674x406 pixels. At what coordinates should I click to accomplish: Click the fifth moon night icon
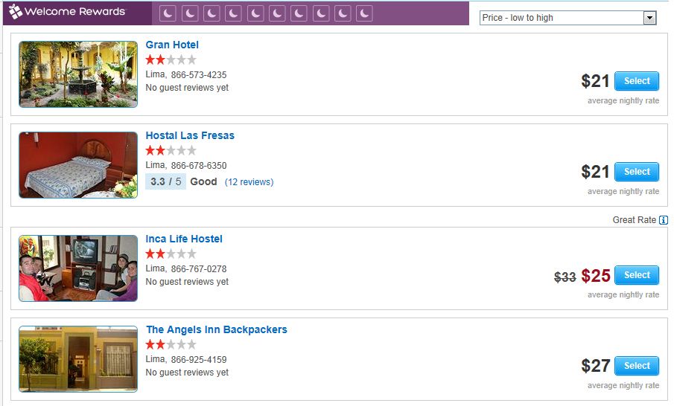pyautogui.click(x=255, y=13)
